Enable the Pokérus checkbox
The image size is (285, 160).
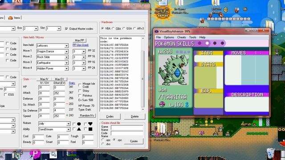80,96
